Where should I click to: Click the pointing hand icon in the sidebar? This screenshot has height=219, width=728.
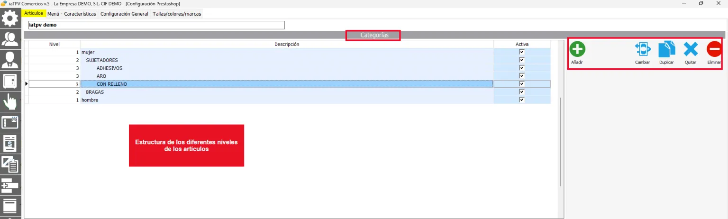click(10, 102)
